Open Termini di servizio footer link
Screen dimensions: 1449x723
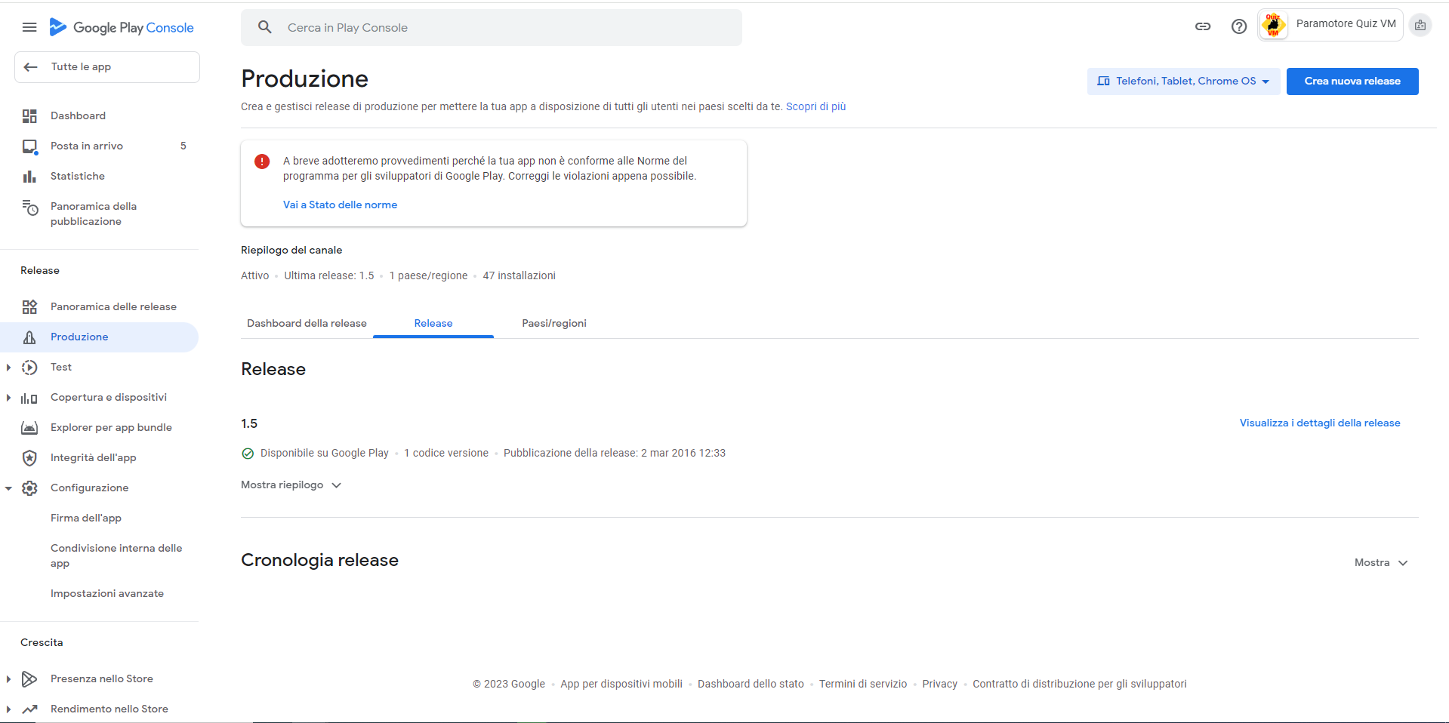[x=863, y=685]
